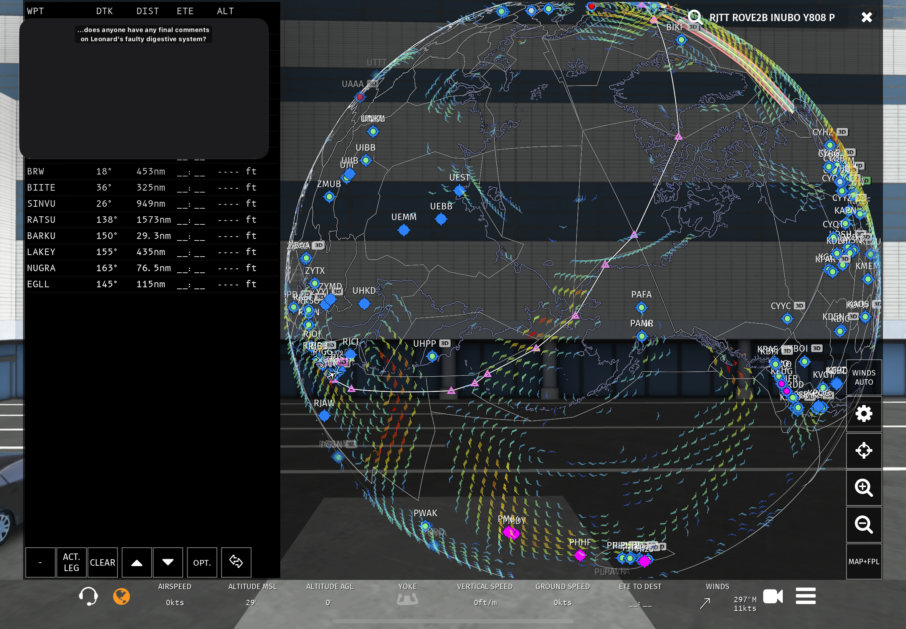906x629 pixels.
Task: Toggle WINDS AUTO overlay
Action: pyautogui.click(x=863, y=377)
